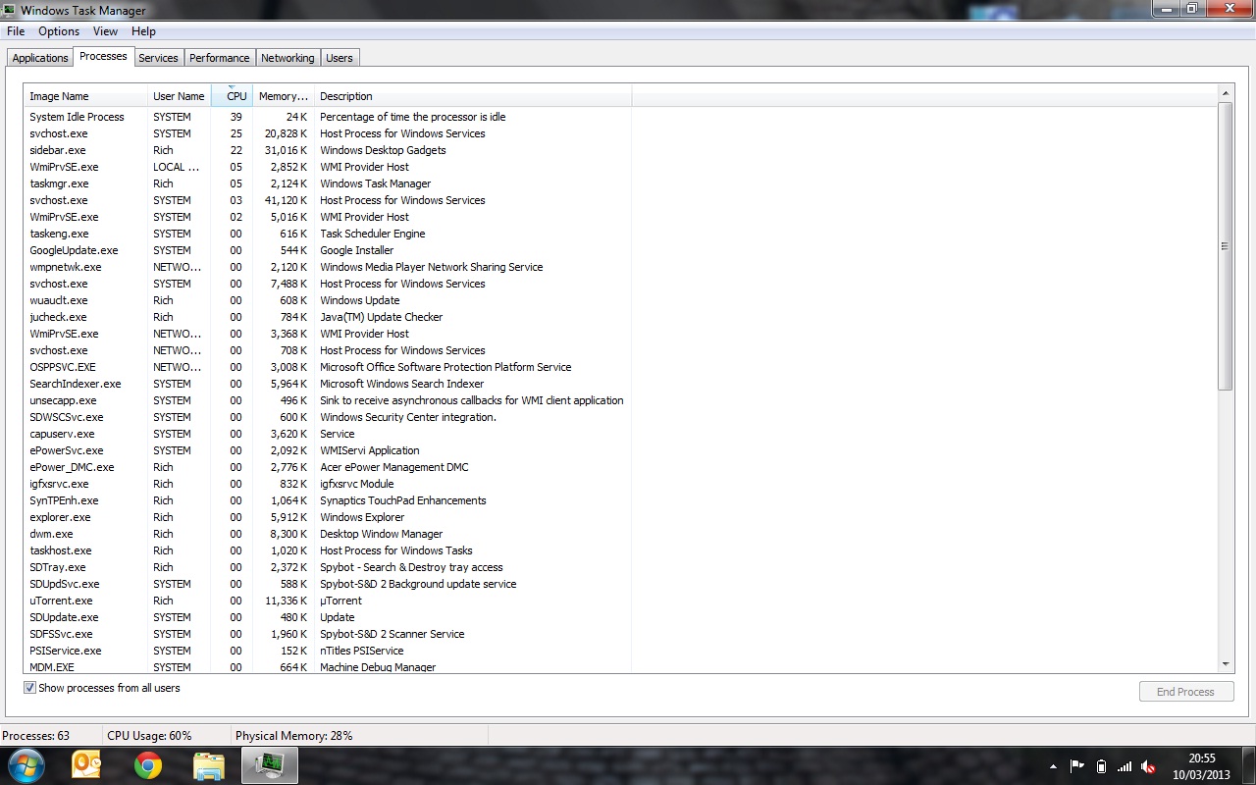
Task: Switch to the Services tab
Action: coord(158,58)
